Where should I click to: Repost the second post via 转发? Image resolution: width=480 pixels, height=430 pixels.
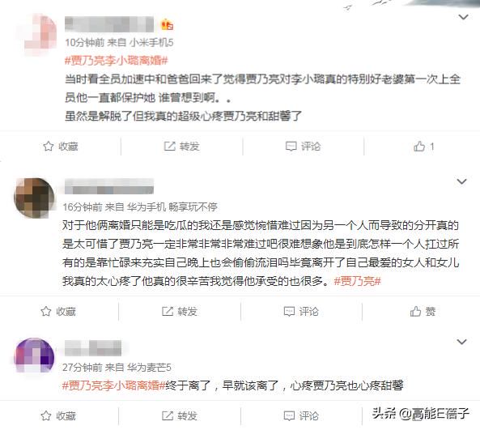click(180, 312)
